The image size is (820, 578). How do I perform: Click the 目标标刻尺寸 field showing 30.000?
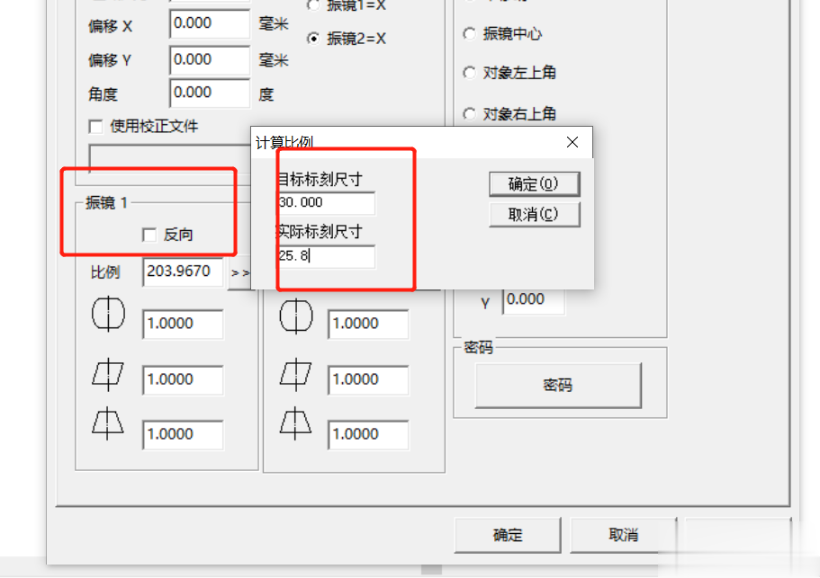[326, 202]
